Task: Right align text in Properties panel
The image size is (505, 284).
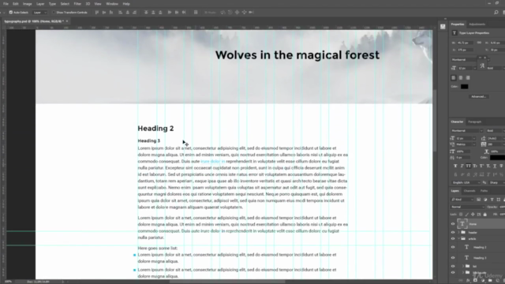Action: [468, 77]
